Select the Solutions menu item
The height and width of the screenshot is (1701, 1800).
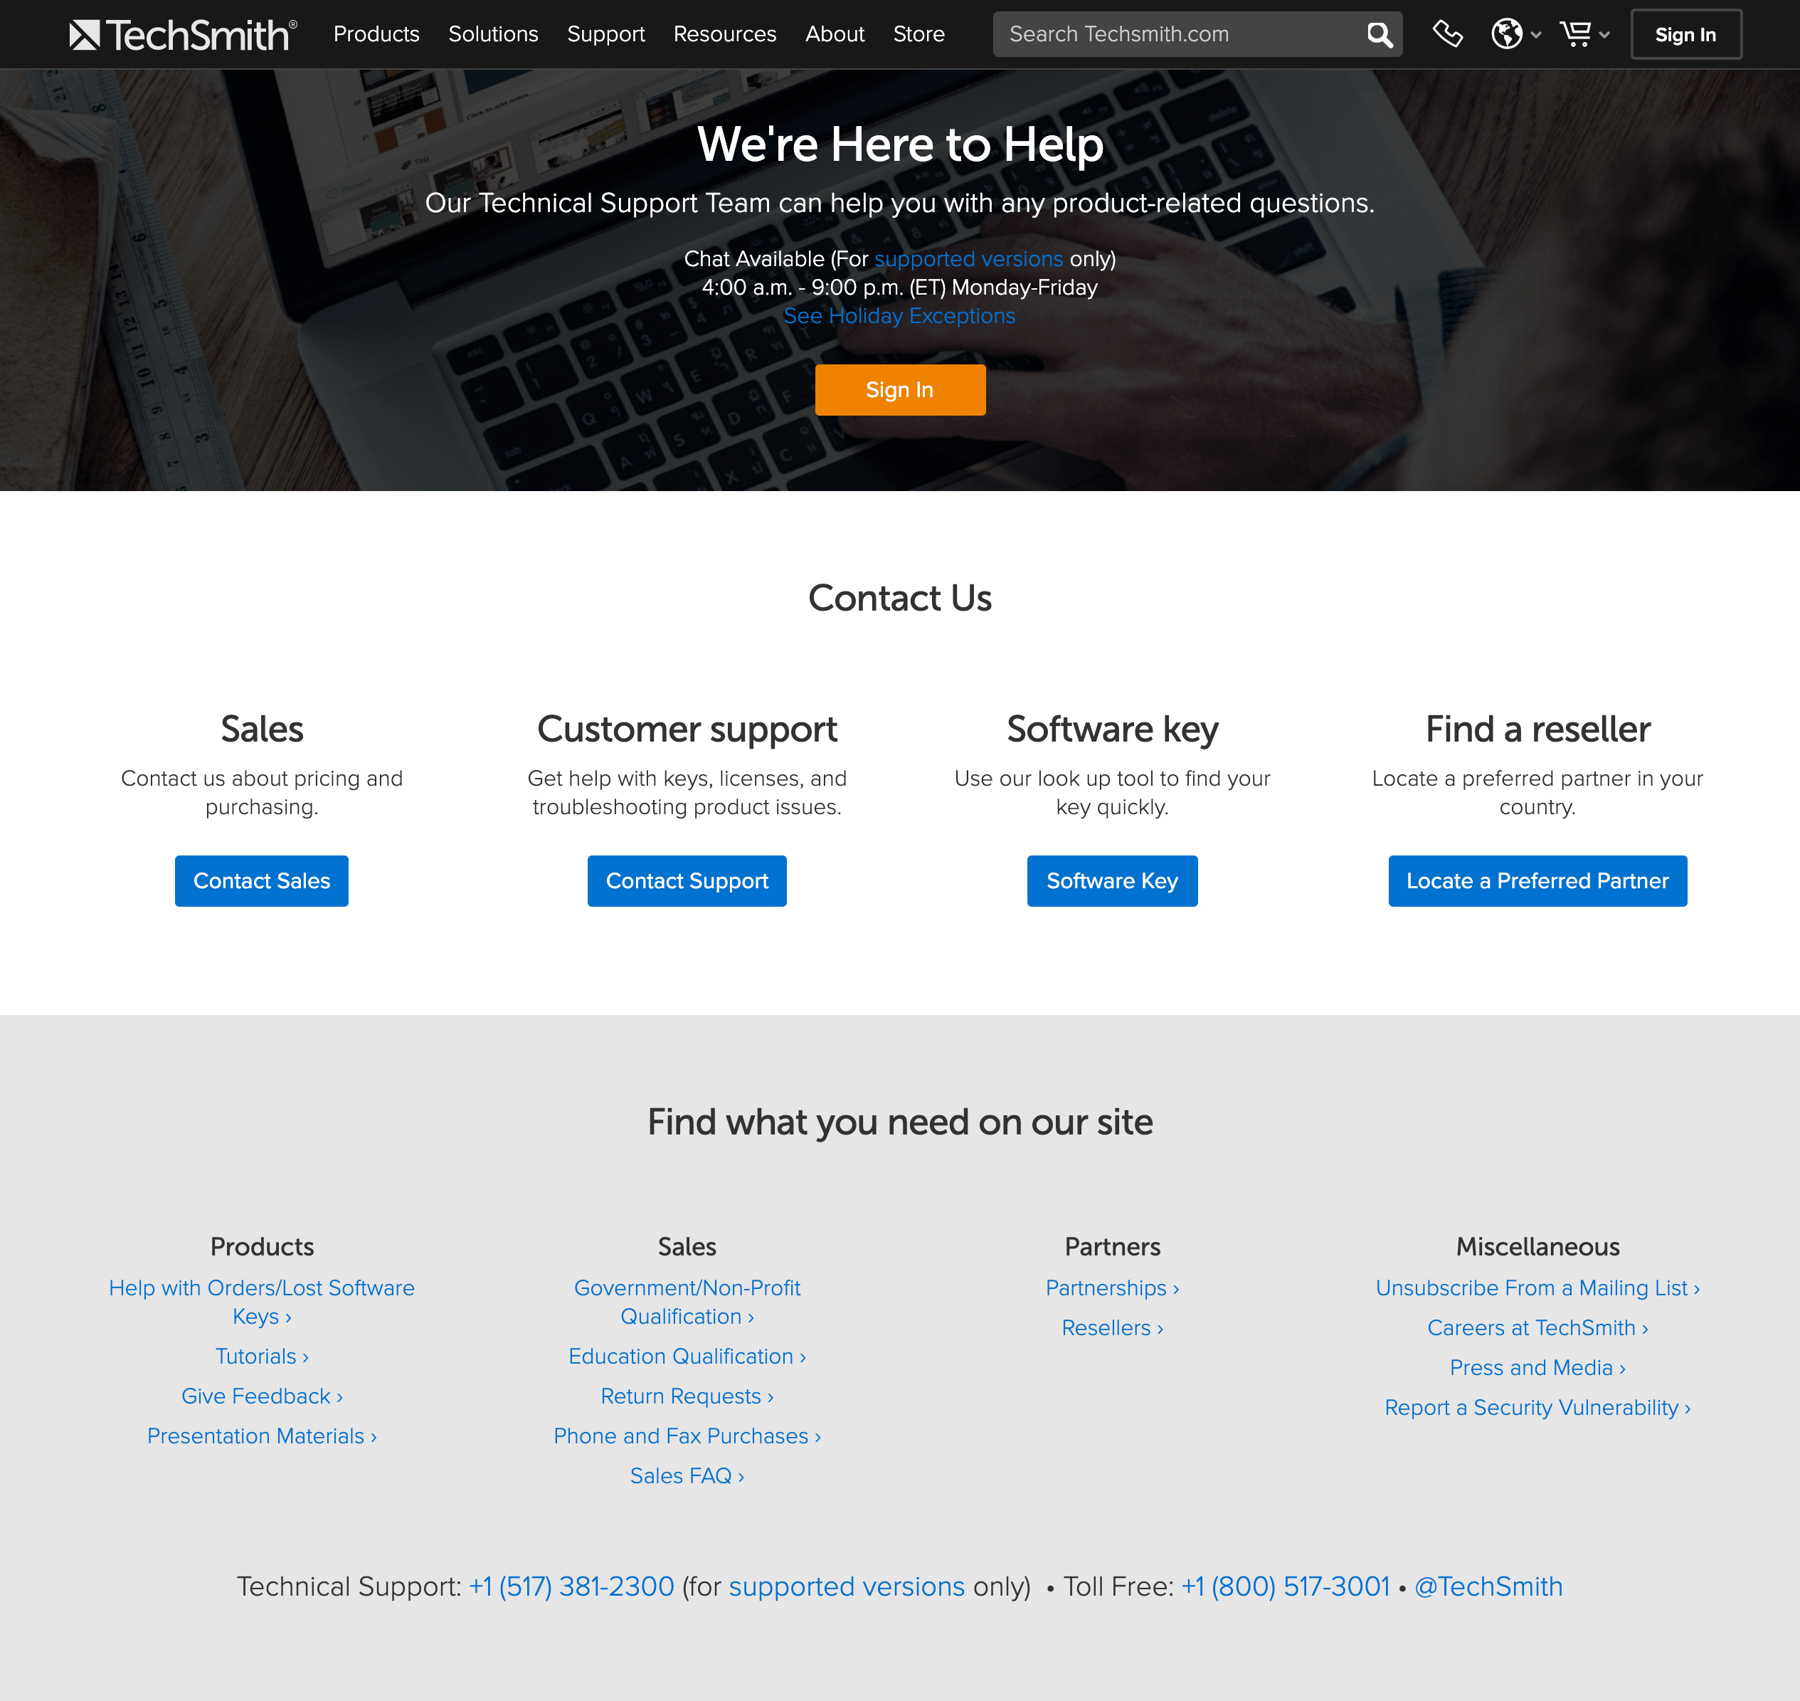(x=494, y=33)
